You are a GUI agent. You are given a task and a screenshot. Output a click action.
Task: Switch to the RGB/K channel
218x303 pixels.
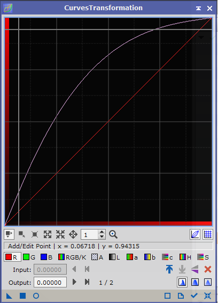[x=72, y=257]
